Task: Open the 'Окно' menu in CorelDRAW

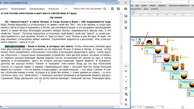Action: 146,9
